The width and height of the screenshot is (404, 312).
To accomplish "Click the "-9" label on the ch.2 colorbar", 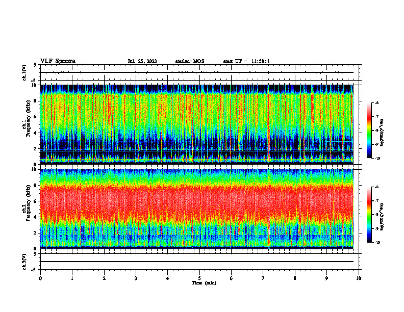I will pos(376,228).
